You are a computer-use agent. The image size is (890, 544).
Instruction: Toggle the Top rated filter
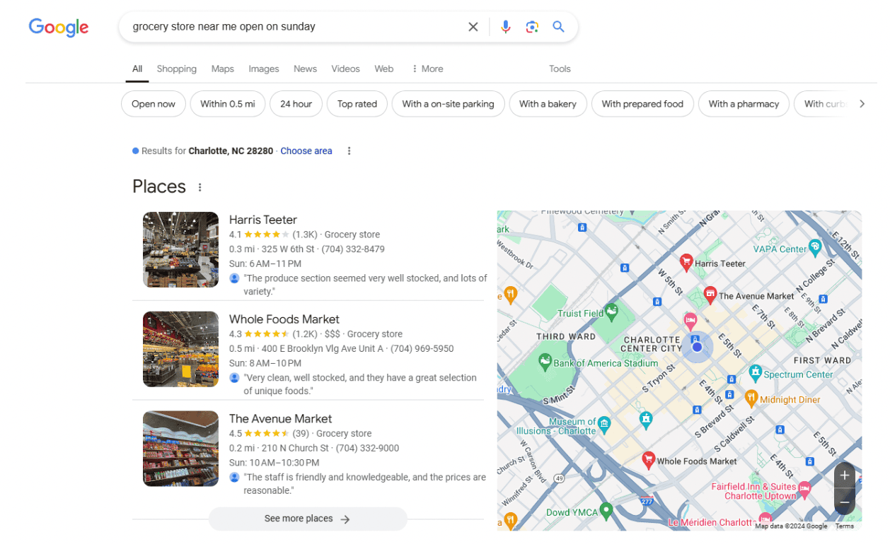point(357,104)
